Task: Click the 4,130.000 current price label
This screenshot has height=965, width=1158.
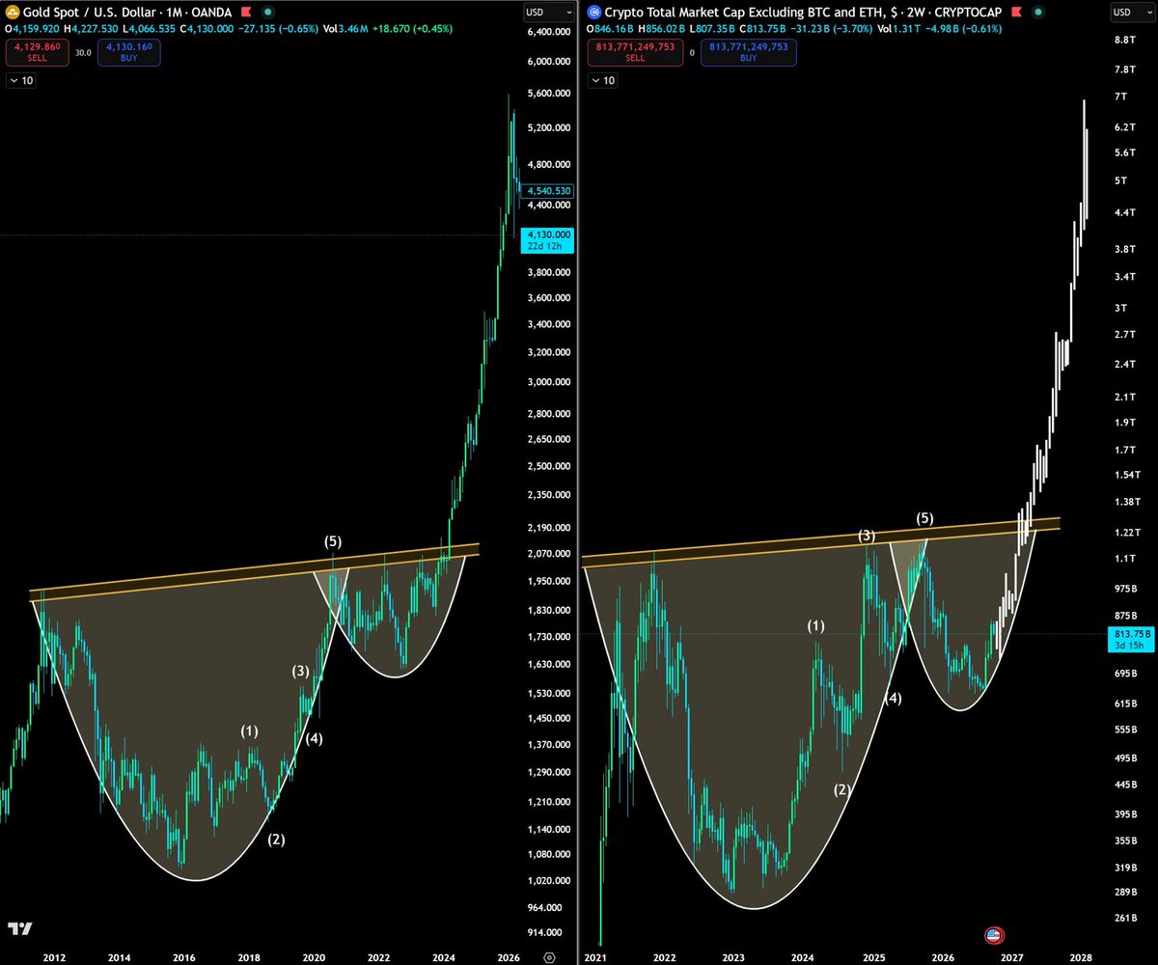Action: [x=547, y=240]
